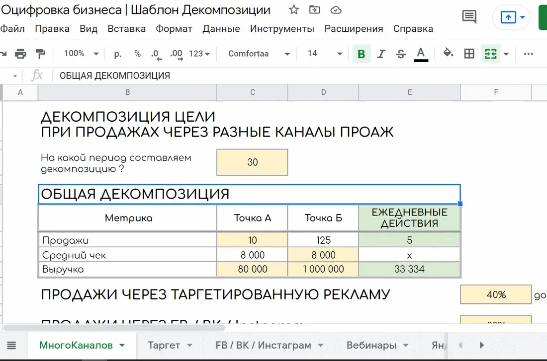Click Выручка cell 1 000 000
The image size is (547, 361).
[x=323, y=269]
